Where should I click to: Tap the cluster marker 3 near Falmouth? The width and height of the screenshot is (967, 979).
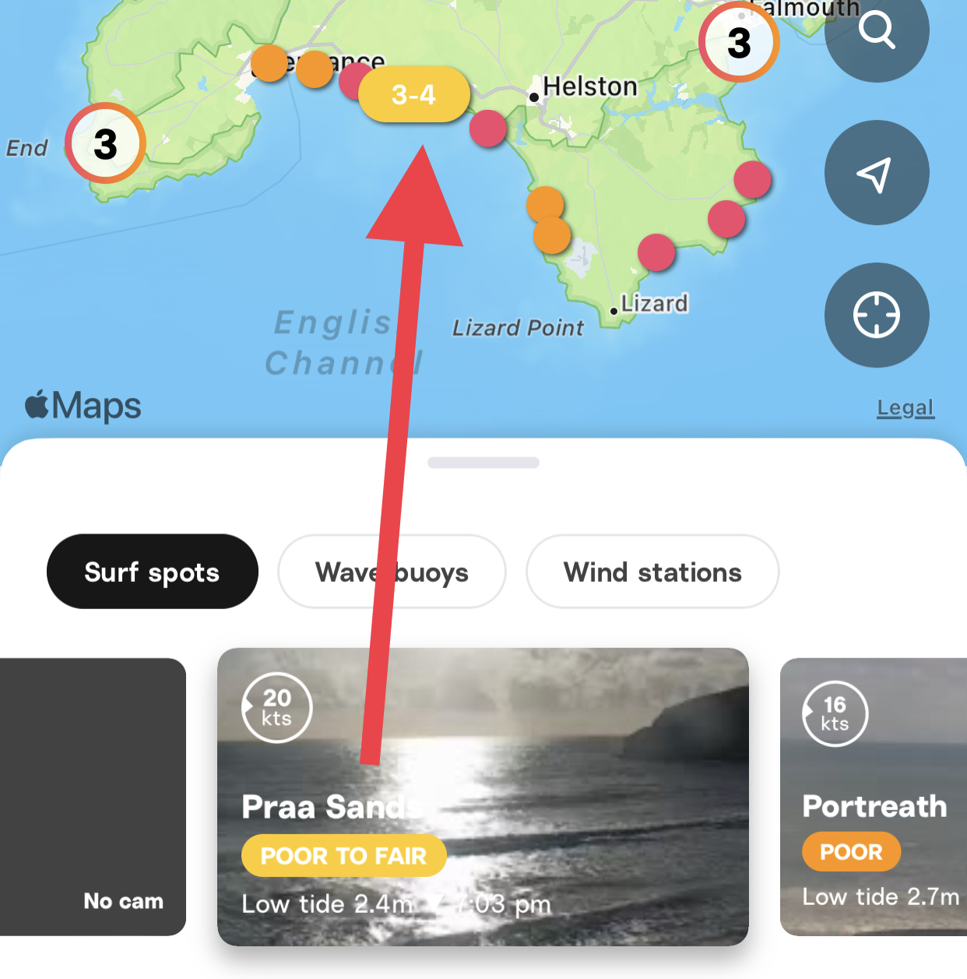tap(739, 42)
